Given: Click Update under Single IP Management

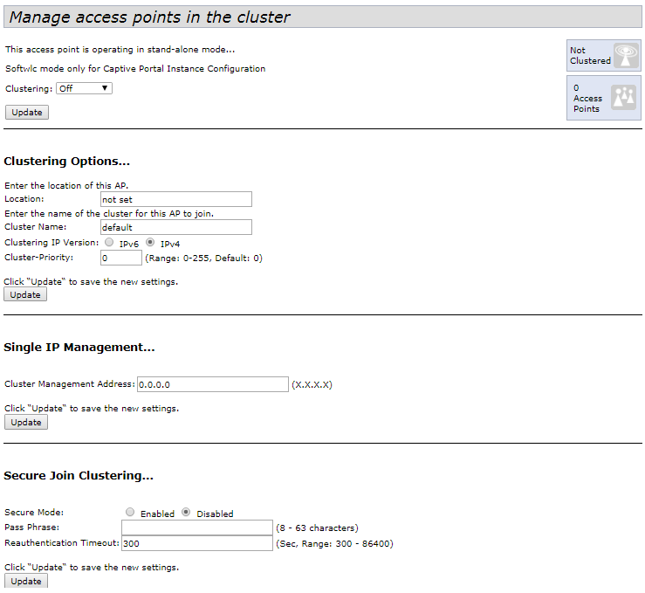Looking at the screenshot, I should (25, 422).
